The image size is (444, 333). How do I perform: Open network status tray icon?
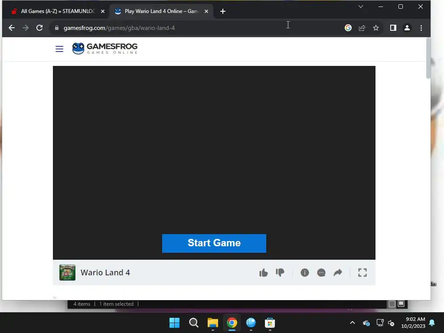[x=380, y=323]
